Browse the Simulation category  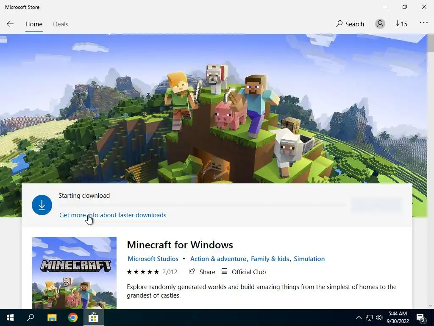[309, 259]
